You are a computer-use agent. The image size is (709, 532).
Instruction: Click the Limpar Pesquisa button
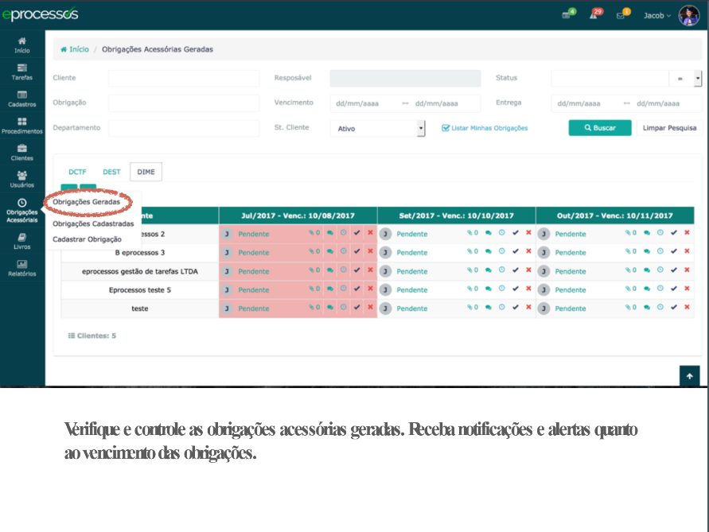coord(668,128)
